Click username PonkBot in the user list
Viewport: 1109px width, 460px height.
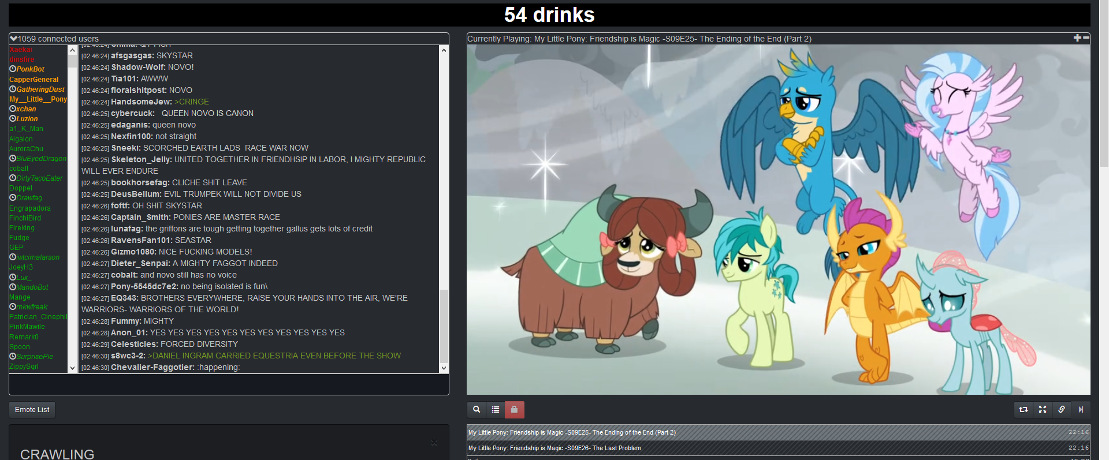(x=30, y=69)
